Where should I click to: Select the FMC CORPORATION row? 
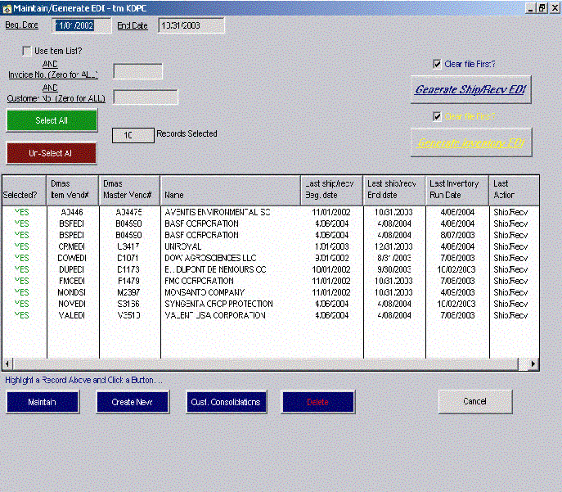click(x=271, y=281)
